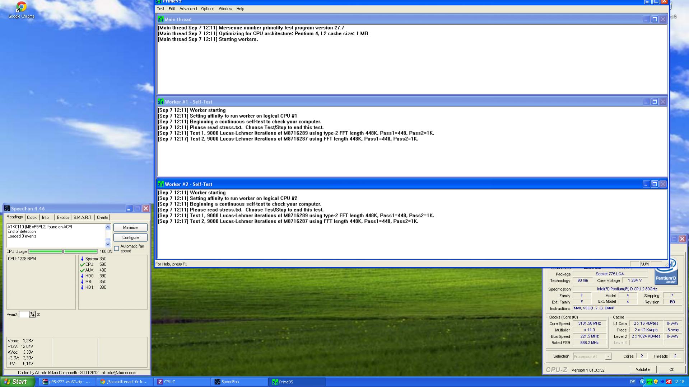Open the Processor #1 selection dropdown
The height and width of the screenshot is (387, 689).
tap(608, 357)
